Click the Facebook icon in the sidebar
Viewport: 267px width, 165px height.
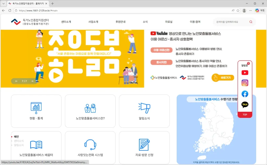pyautogui.click(x=245, y=94)
